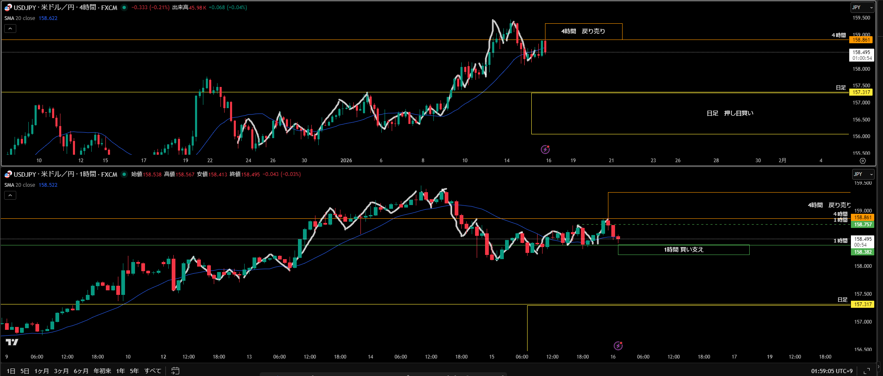Click the 01:59:05 UTC+9 timezone clock
883x376 pixels.
(x=831, y=371)
